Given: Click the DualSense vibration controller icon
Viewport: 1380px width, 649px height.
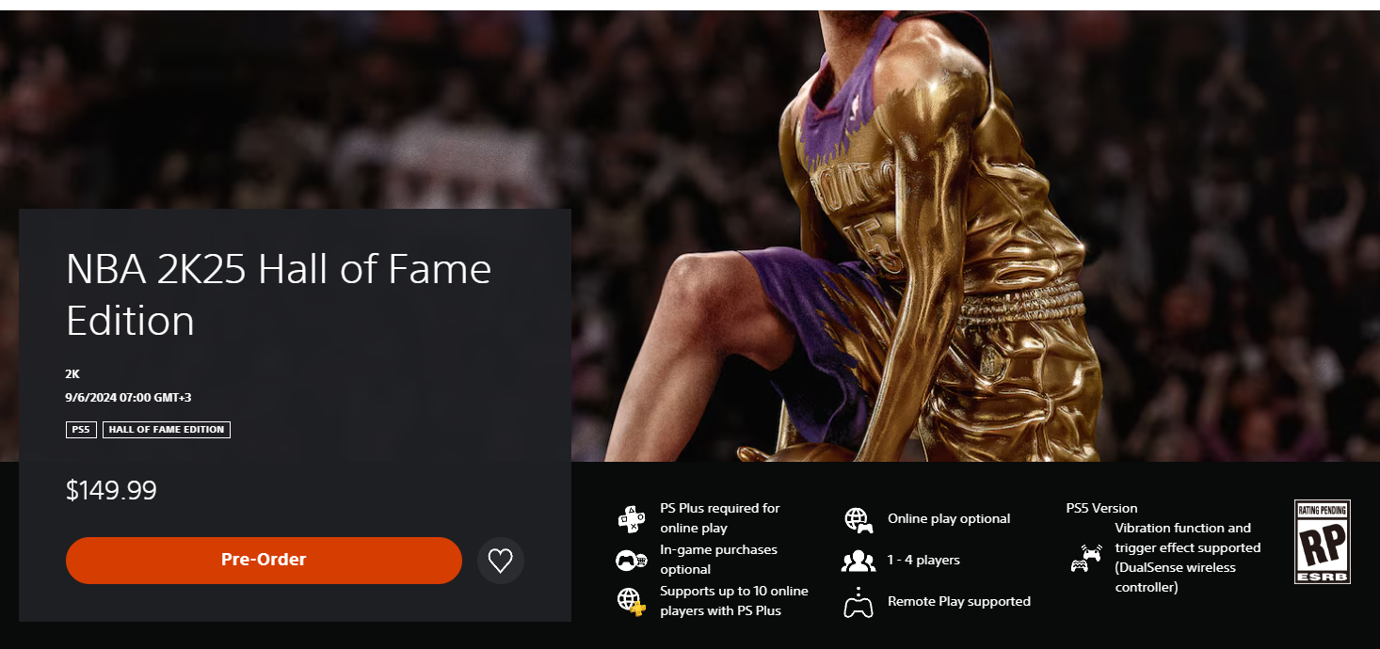Looking at the screenshot, I should pos(1086,559).
